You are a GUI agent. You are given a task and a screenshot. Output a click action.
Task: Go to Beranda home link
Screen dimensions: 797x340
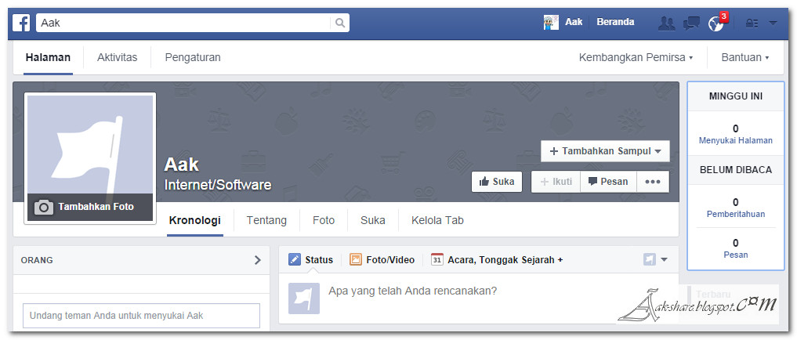click(x=615, y=22)
